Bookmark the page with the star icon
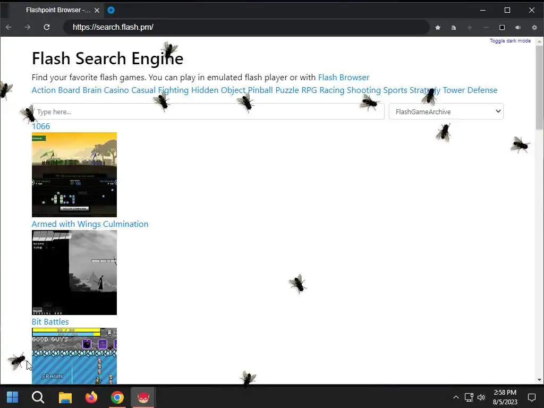 438,28
